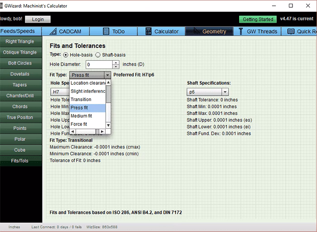Screen dimensions: 317x232
Task: Increase hole diameter with up arrow
Action: (115, 63)
